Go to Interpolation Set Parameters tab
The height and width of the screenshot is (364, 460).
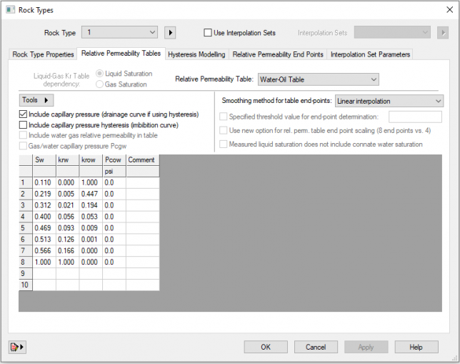click(x=370, y=54)
